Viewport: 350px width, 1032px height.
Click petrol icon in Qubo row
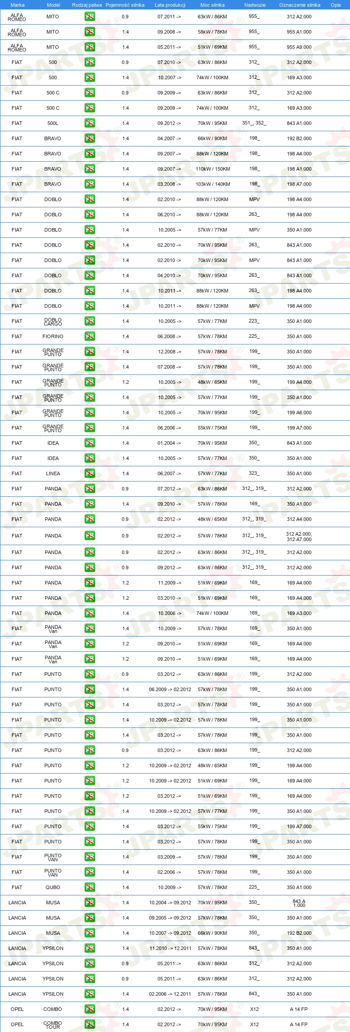click(90, 887)
